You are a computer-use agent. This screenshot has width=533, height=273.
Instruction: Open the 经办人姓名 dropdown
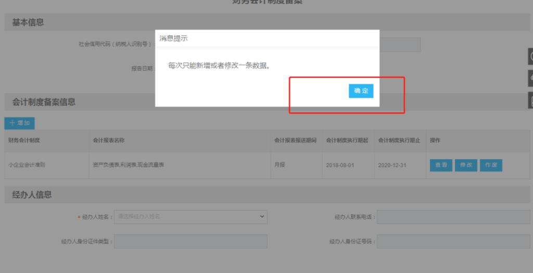(x=190, y=216)
